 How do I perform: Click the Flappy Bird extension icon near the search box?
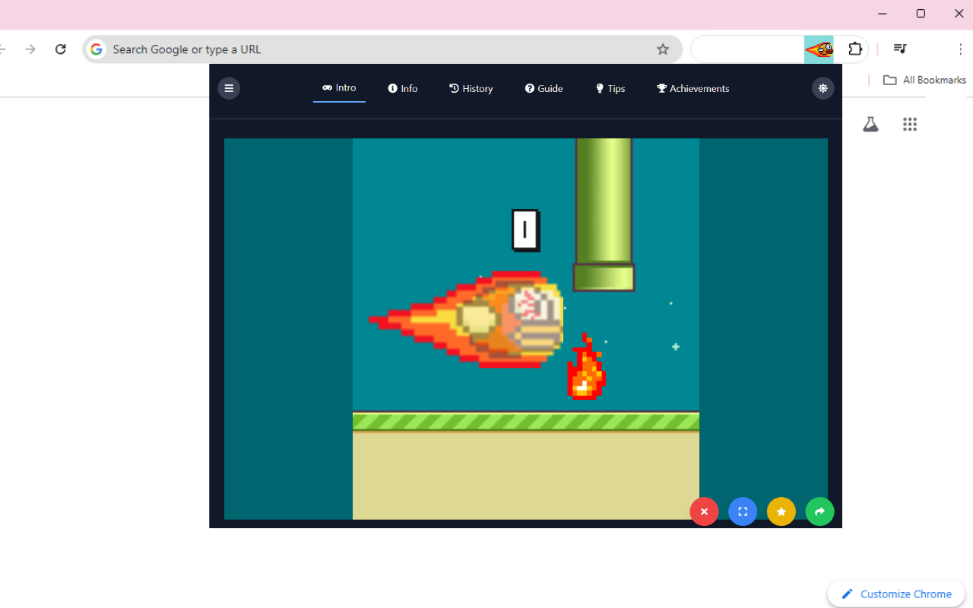(819, 49)
